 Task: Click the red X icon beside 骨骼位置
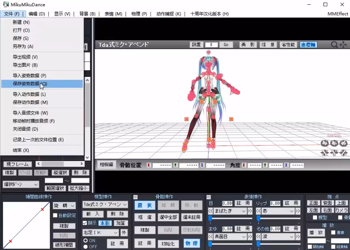point(149,165)
